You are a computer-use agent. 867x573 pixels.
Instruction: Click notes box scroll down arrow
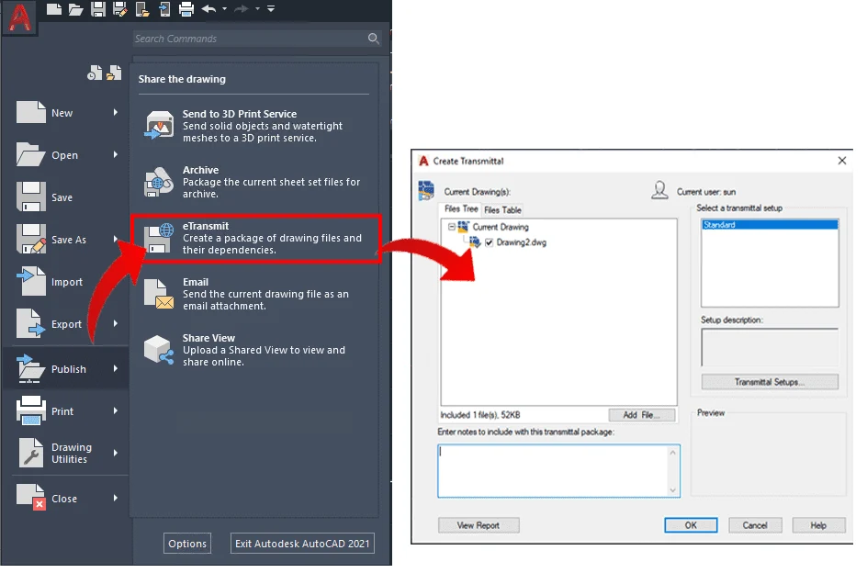672,490
